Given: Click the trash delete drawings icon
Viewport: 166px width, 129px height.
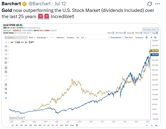Looking at the screenshot, I should (x=6, y=85).
